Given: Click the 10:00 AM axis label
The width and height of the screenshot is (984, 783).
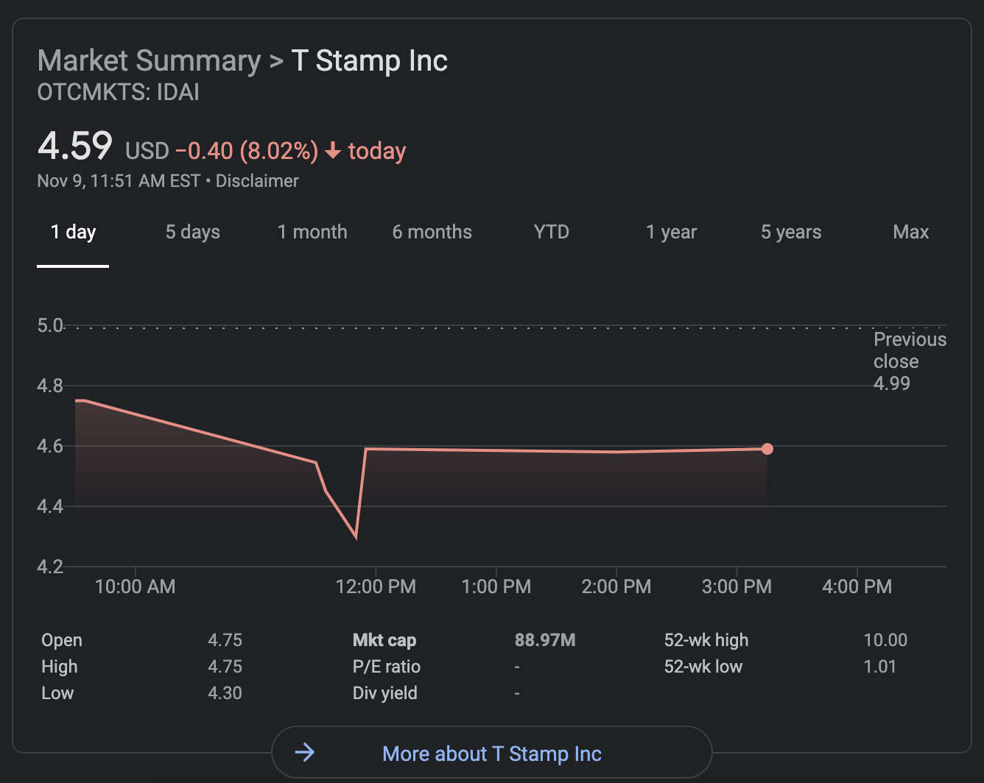Looking at the screenshot, I should pos(136,587).
